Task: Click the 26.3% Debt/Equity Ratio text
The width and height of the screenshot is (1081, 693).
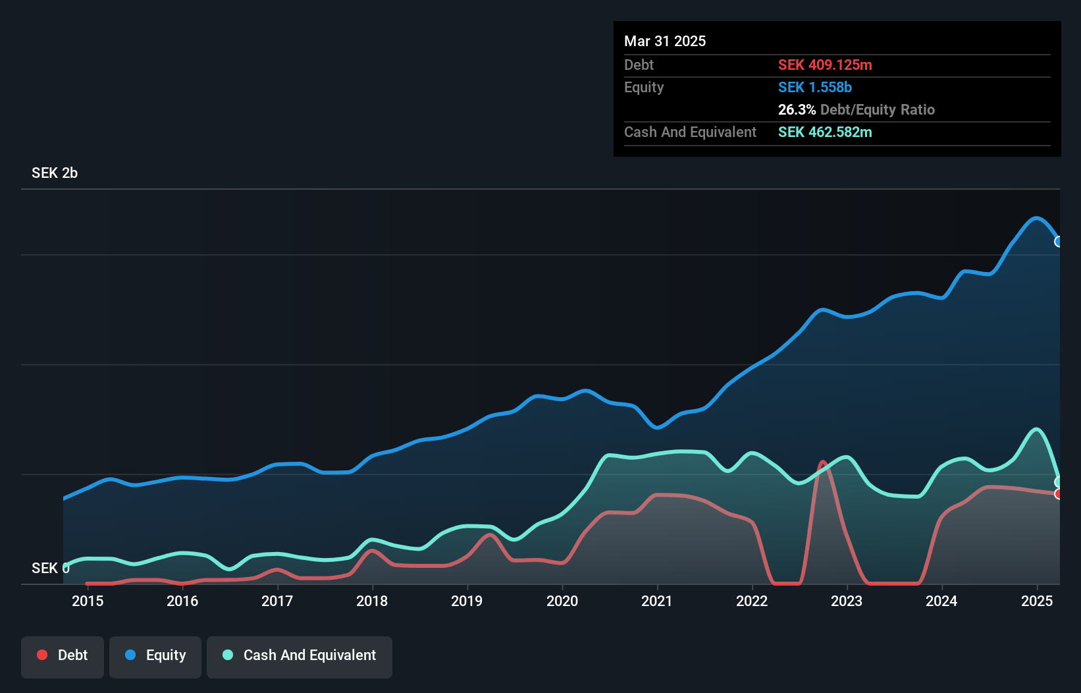Action: tap(856, 109)
